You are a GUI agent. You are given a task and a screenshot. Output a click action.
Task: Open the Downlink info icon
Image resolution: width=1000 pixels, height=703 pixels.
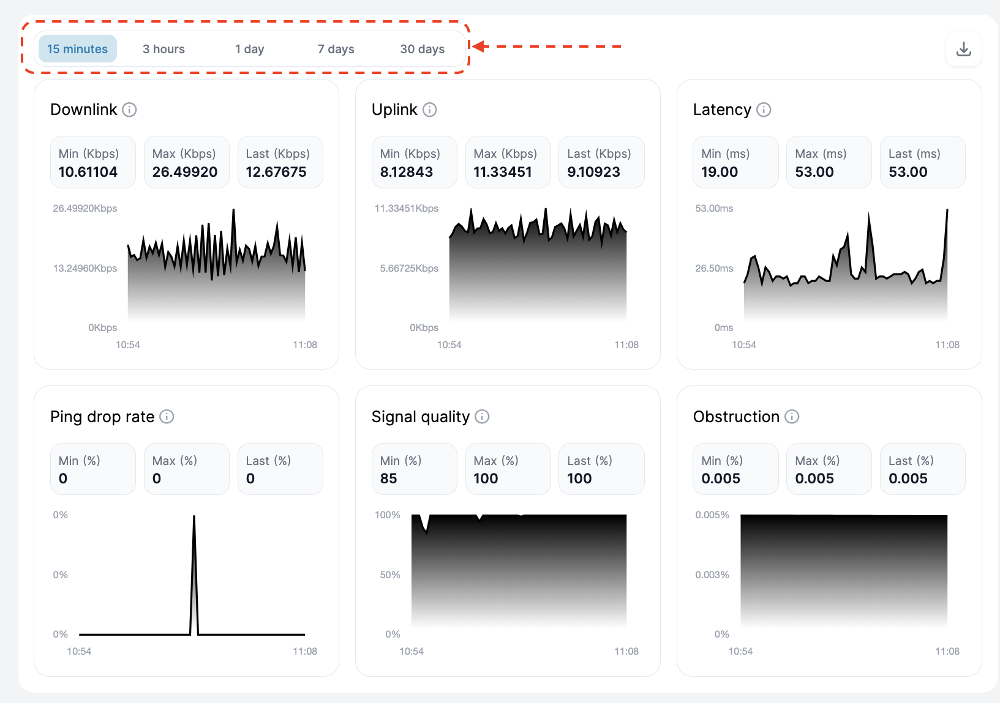point(129,110)
